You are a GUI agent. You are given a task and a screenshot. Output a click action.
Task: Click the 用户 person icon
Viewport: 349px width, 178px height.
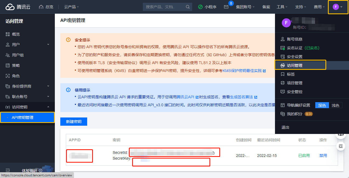click(x=8, y=45)
